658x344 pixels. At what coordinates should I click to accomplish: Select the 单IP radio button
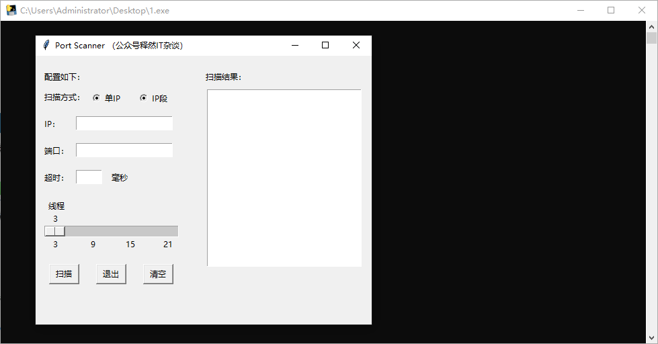click(x=97, y=97)
